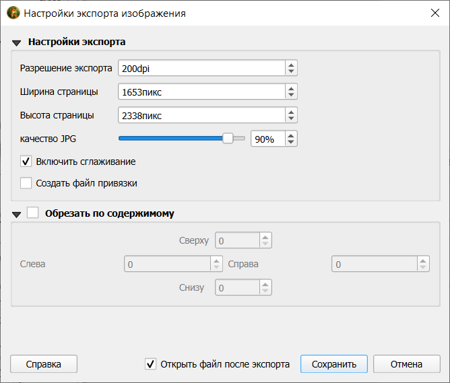Decrease JPG quality percent with down arrow
450x383 pixels.
[x=291, y=142]
